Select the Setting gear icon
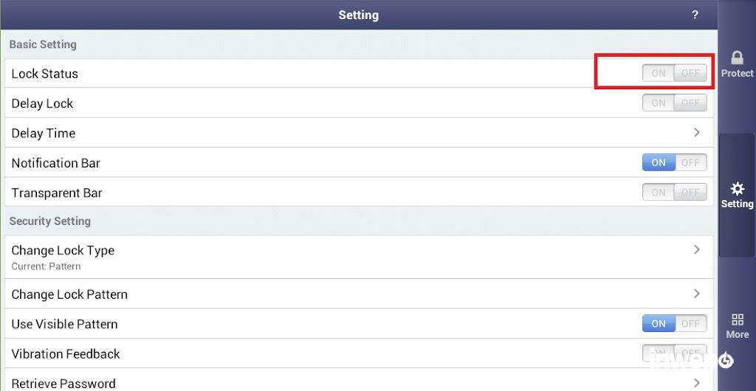The width and height of the screenshot is (756, 391). coord(737,189)
